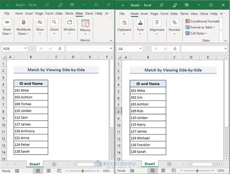The image size is (230, 174).
Task: Switch Book2 to Page Break Preview
Action: tap(174, 171)
